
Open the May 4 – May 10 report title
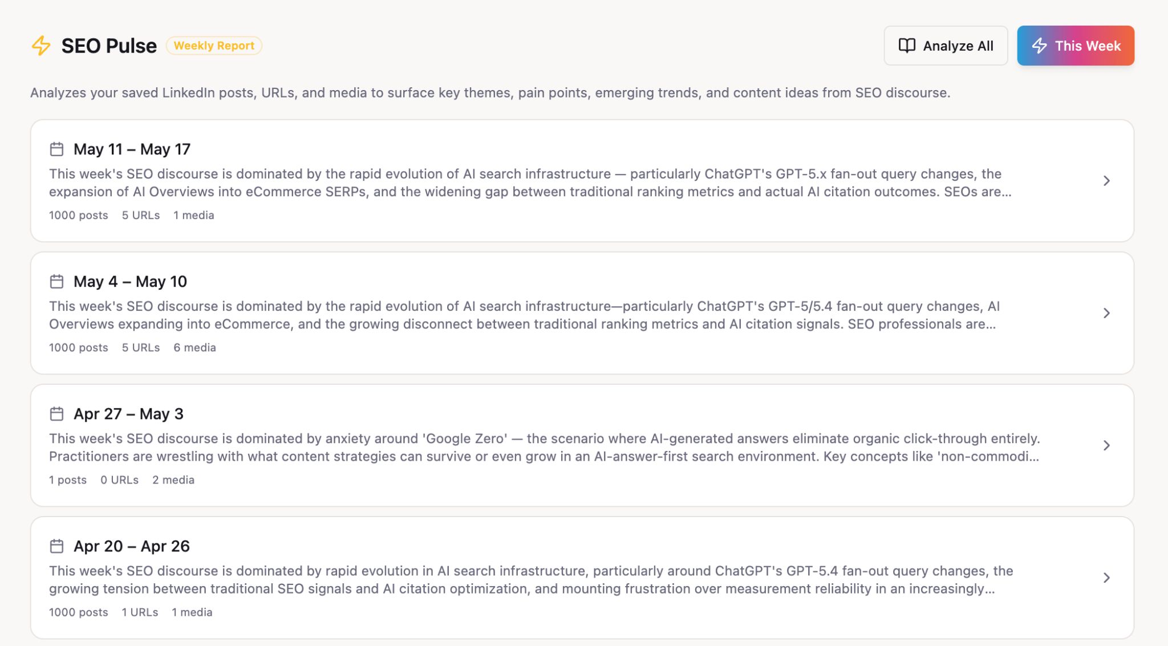tap(130, 282)
